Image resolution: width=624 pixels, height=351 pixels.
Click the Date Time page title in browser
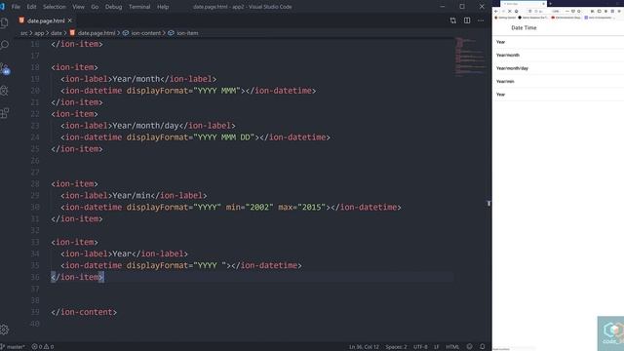(524, 28)
